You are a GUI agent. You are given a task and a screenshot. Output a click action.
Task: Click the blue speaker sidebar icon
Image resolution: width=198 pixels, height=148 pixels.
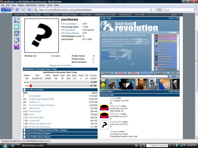point(17,34)
